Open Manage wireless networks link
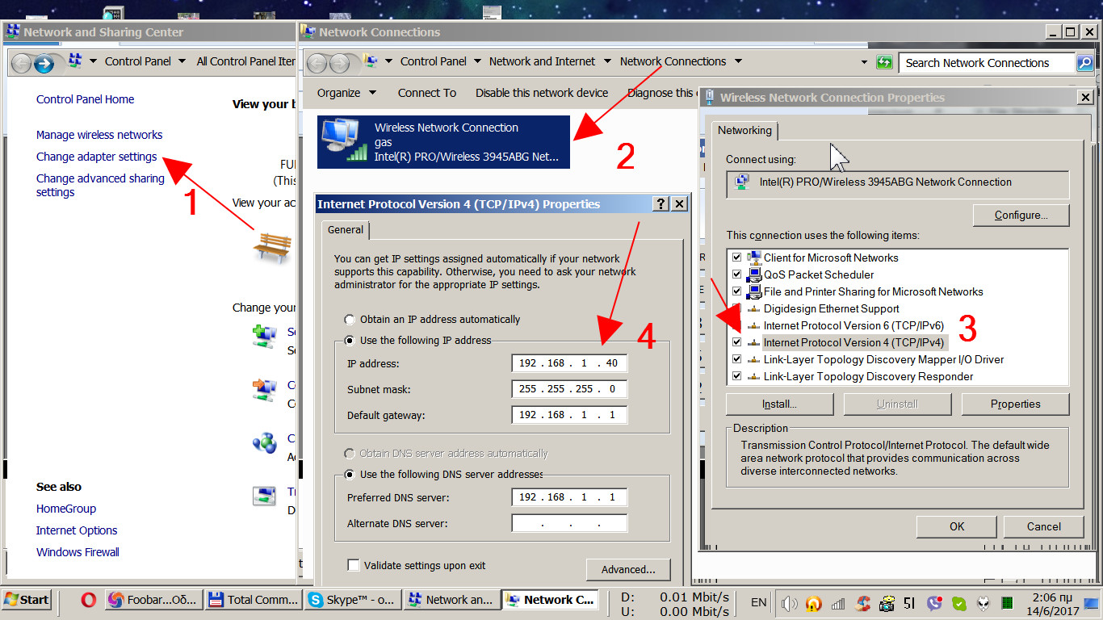The image size is (1103, 620). click(99, 135)
